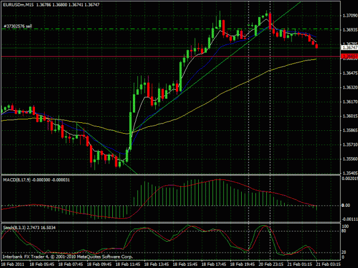
Task: Click the 18 Feb 11:45 time label
Action: (128, 265)
